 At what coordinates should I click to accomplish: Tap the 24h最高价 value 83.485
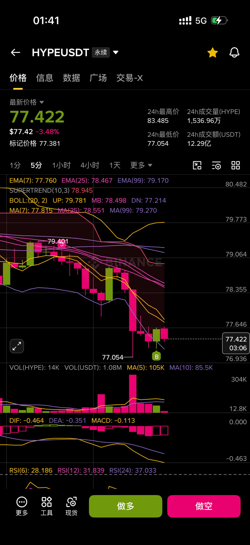tap(158, 121)
